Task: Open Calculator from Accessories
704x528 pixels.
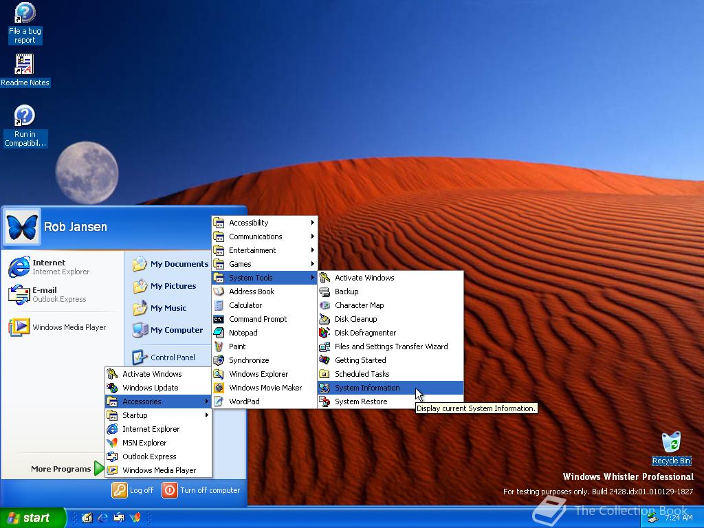Action: [265, 305]
